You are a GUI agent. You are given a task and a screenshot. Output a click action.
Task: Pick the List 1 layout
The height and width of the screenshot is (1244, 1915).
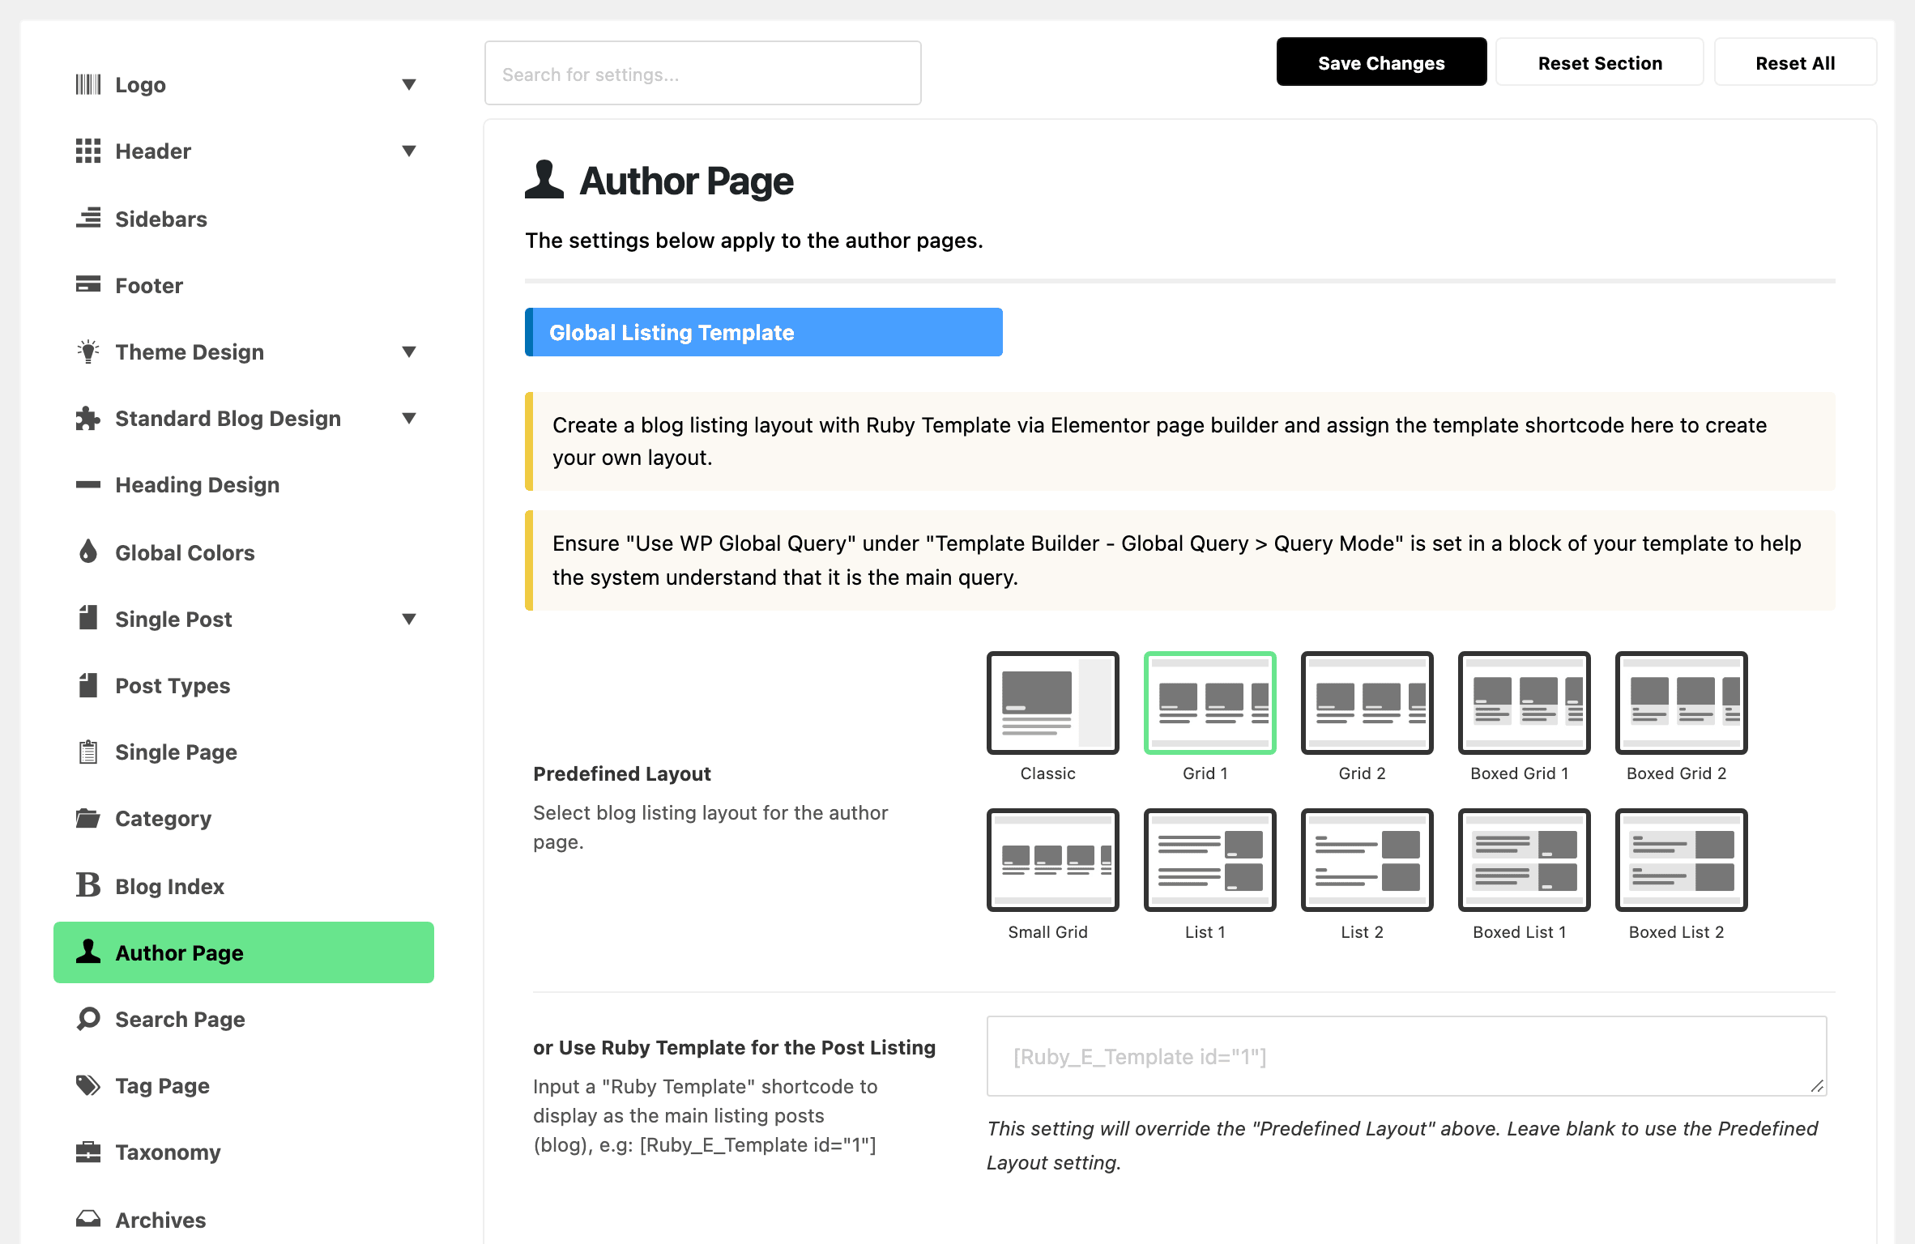[x=1209, y=860]
